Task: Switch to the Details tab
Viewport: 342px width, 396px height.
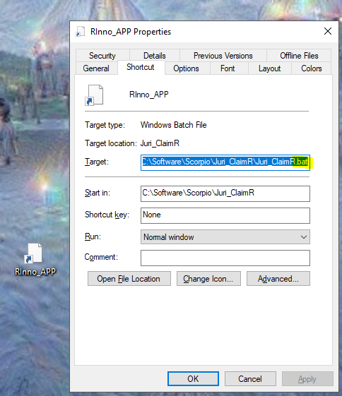Action: 155,56
